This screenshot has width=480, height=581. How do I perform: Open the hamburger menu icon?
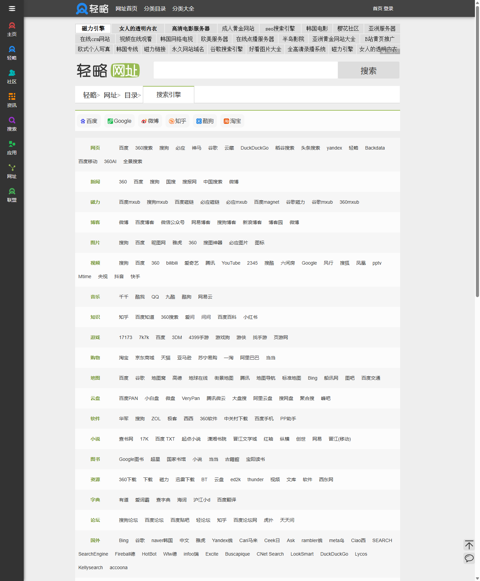click(12, 8)
